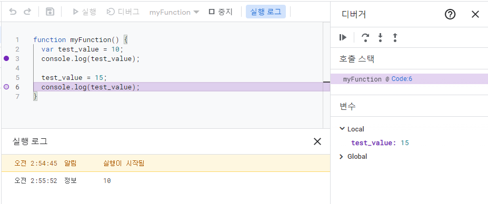
Task: Toggle the breakpoint on line 6
Action: (x=6, y=87)
